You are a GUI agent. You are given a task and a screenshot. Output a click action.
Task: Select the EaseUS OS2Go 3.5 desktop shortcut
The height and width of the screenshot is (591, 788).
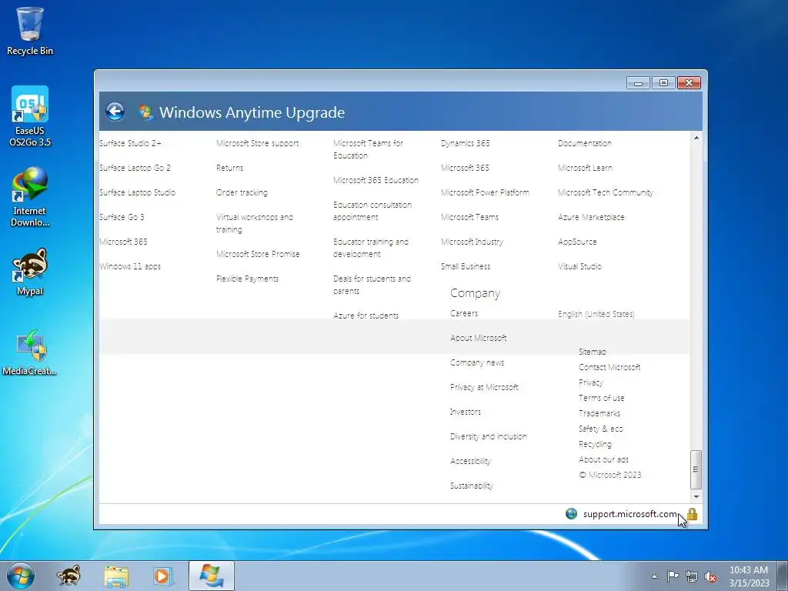click(x=30, y=117)
